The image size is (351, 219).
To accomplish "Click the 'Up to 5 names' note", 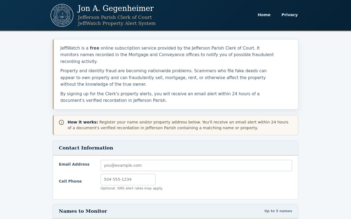I will point(278,211).
